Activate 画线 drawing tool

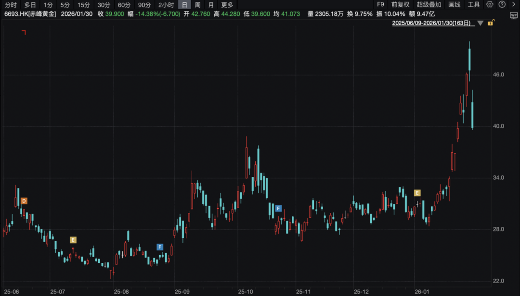point(455,5)
